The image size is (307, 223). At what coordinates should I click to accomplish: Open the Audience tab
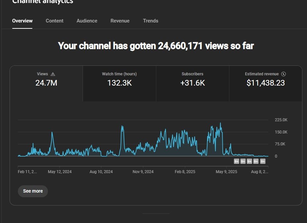87,21
